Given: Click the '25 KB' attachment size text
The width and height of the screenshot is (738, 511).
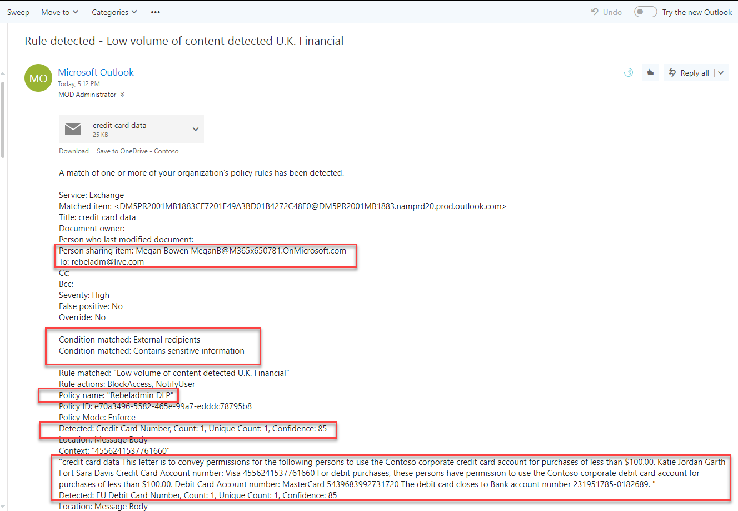Looking at the screenshot, I should click(101, 135).
